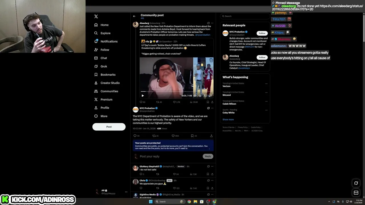
Task: Expand the video to fullscreen
Action: point(210,96)
